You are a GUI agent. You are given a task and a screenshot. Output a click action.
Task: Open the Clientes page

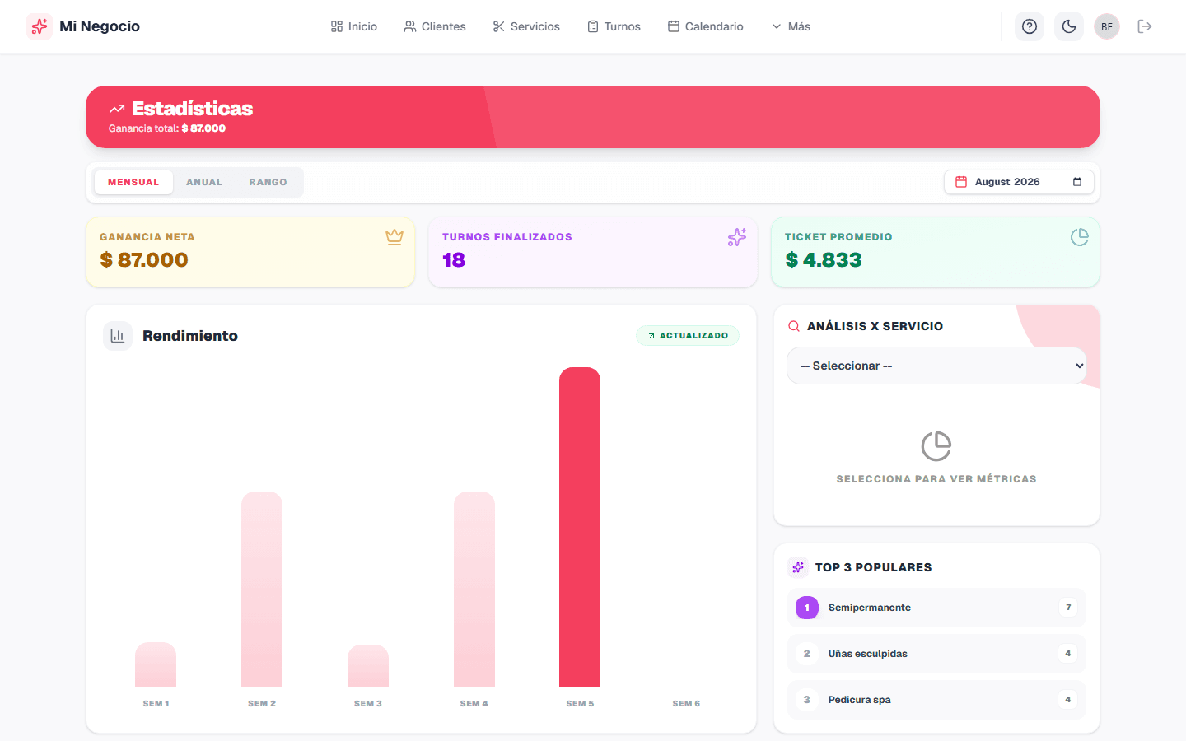435,26
